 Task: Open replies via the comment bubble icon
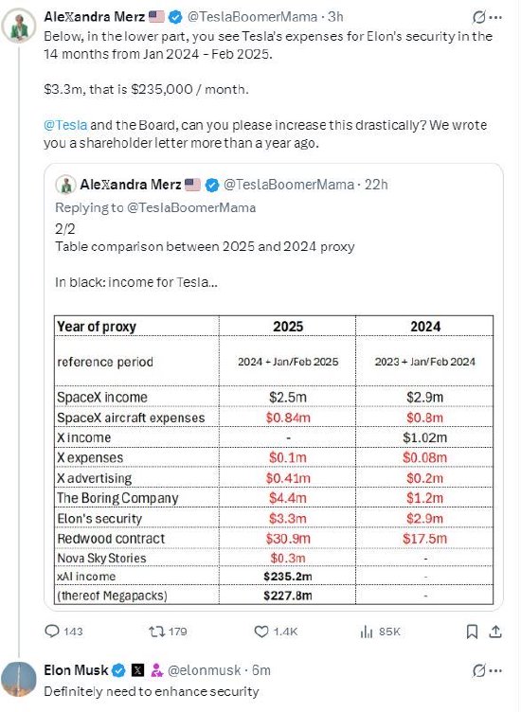click(x=52, y=632)
